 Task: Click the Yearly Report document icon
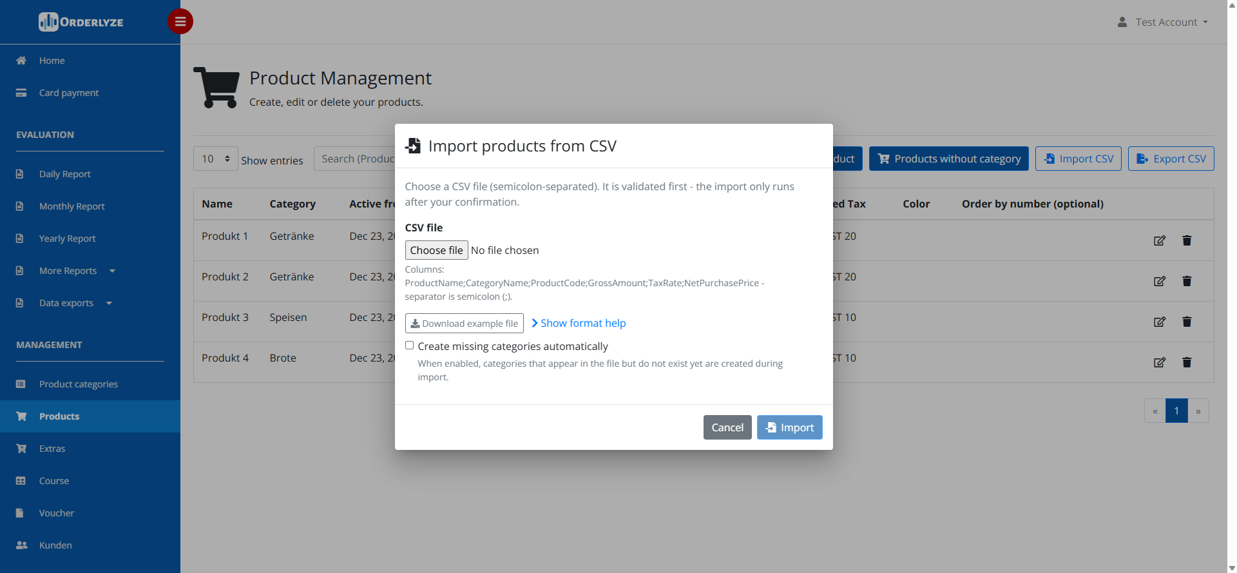pos(19,238)
